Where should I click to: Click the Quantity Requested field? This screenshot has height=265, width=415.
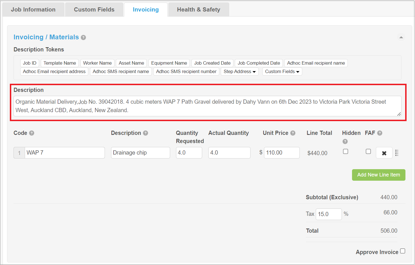(189, 153)
